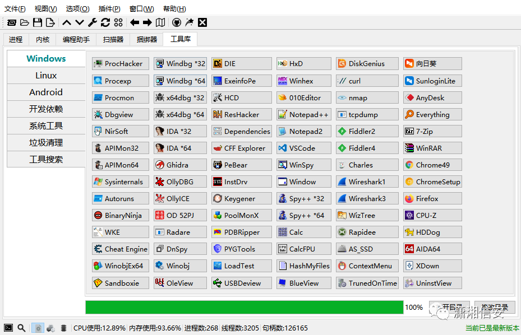Open Spy++ *64 tool
Viewport: 521px width, 335px height.
pos(304,216)
